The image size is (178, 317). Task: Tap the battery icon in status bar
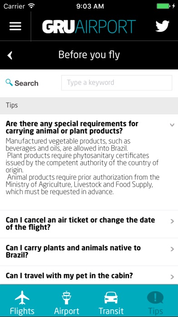click(163, 6)
